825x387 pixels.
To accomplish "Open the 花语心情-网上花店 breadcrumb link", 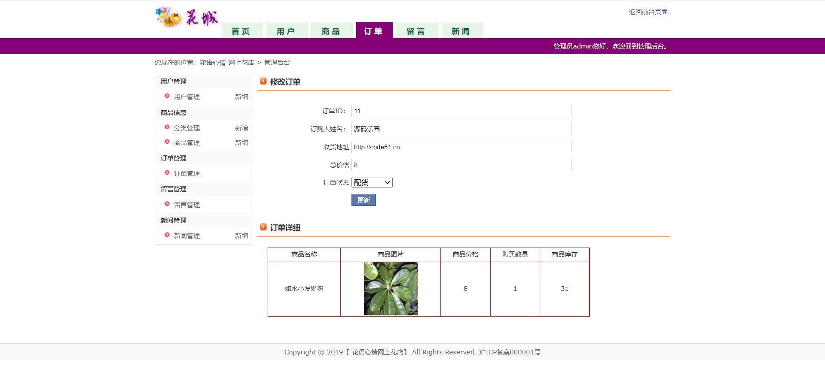I will pyautogui.click(x=227, y=63).
